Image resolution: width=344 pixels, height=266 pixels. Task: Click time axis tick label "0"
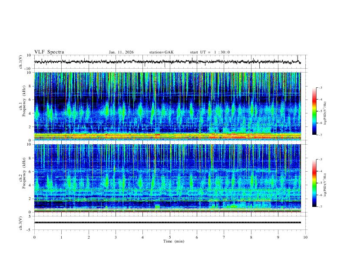pos(34,237)
